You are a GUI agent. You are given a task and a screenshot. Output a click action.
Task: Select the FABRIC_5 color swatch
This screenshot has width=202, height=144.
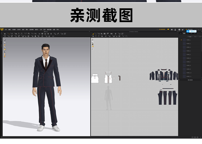pyautogui.click(x=184, y=54)
